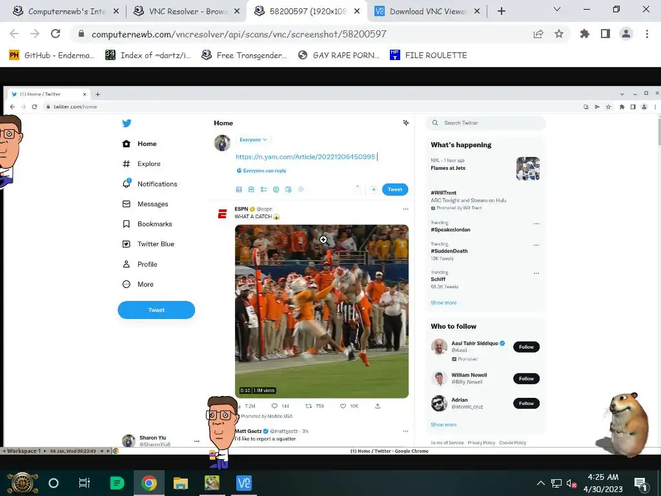The width and height of the screenshot is (661, 496).
Task: Open outer Chrome tab search chevron
Action: [x=557, y=9]
